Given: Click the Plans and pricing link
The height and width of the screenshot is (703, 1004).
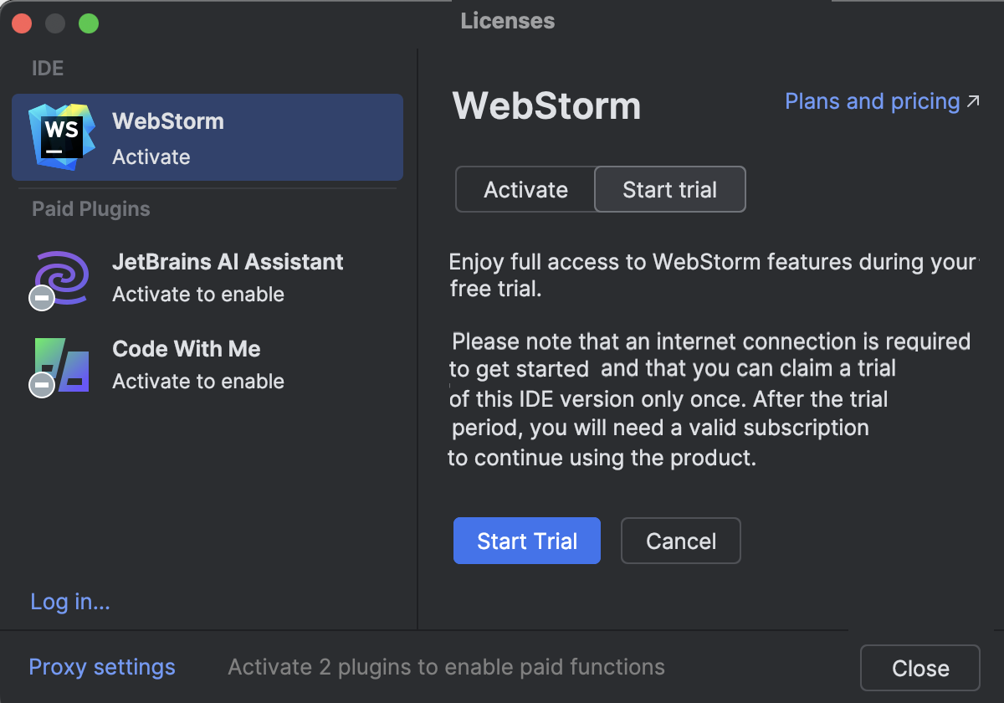Looking at the screenshot, I should pos(870,100).
